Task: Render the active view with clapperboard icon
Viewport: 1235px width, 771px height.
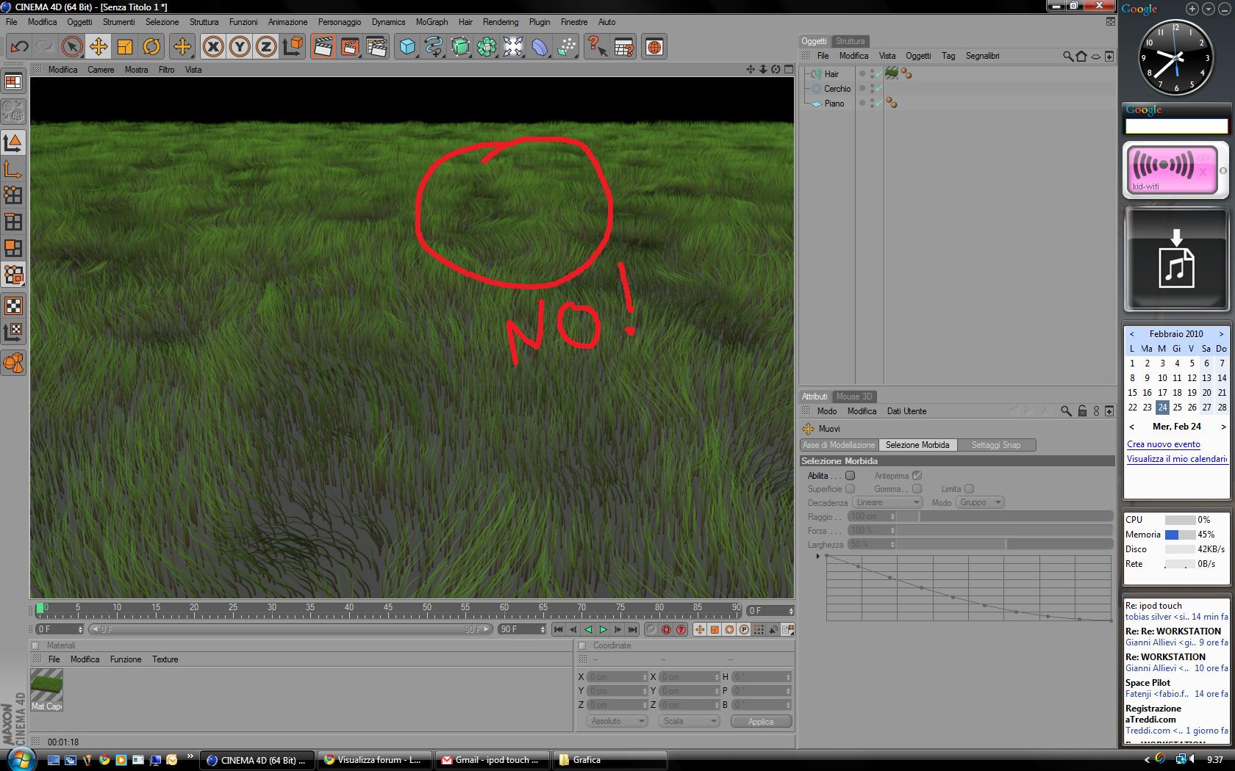Action: click(x=323, y=47)
